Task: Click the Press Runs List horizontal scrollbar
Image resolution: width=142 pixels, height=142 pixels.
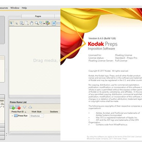Action: coord(35,132)
